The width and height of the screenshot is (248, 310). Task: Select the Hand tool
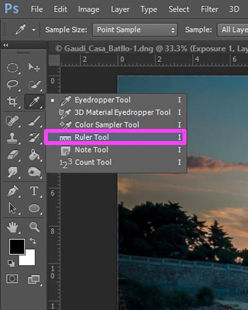[x=12, y=227]
